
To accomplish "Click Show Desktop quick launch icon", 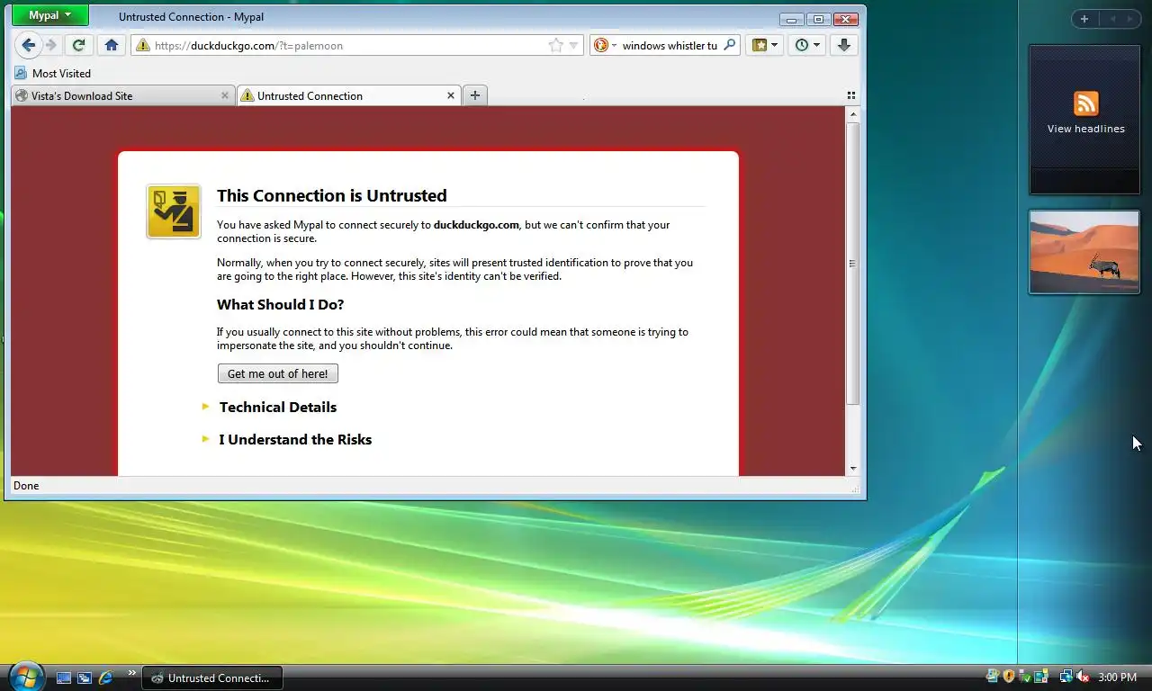I will [64, 678].
